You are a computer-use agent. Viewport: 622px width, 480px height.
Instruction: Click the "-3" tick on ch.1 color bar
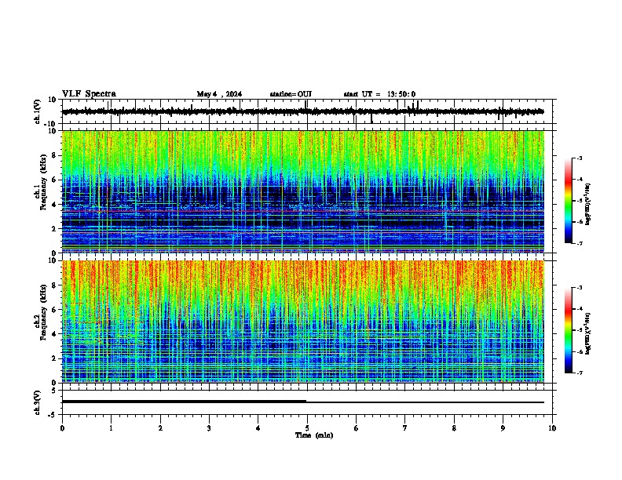pos(580,158)
